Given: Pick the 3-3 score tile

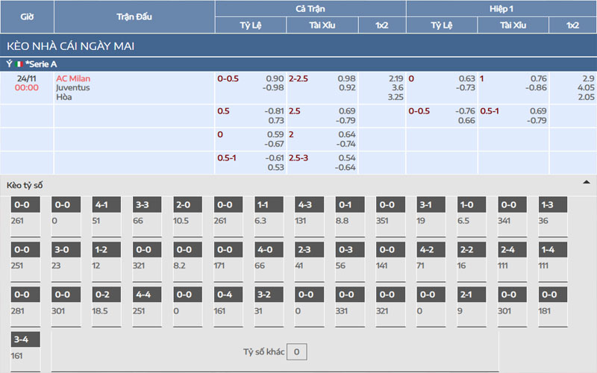Looking at the screenshot, I should pos(147,205).
